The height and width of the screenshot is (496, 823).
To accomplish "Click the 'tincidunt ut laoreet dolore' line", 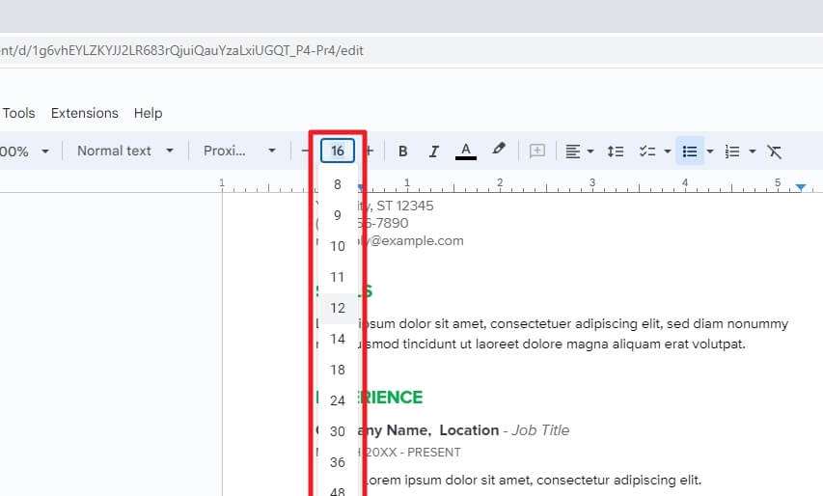I will click(x=531, y=344).
